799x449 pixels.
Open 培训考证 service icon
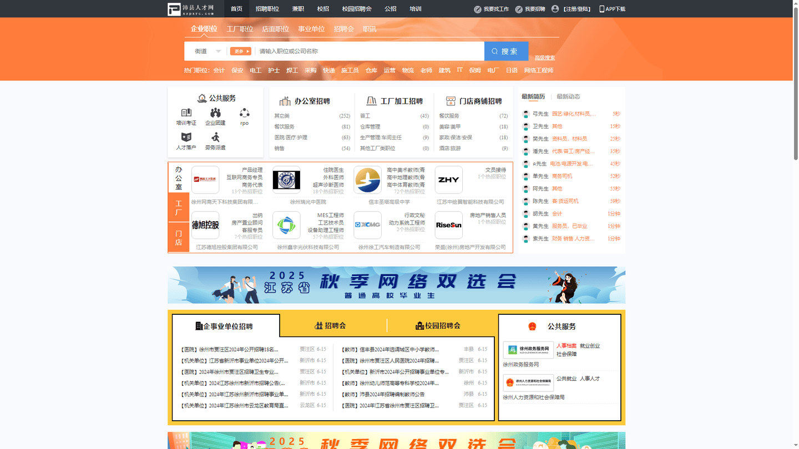tap(186, 113)
